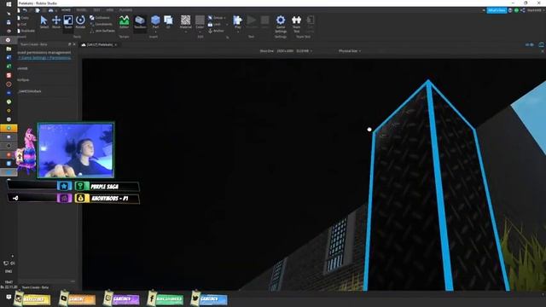This screenshot has width=546, height=307.
Task: Open the username account dropdown
Action: [x=536, y=10]
